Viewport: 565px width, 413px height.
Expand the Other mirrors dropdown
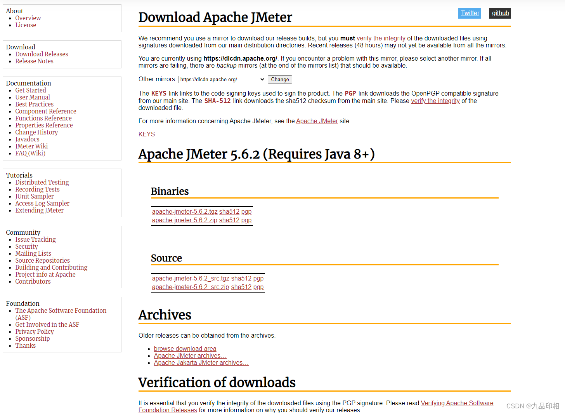click(x=222, y=80)
